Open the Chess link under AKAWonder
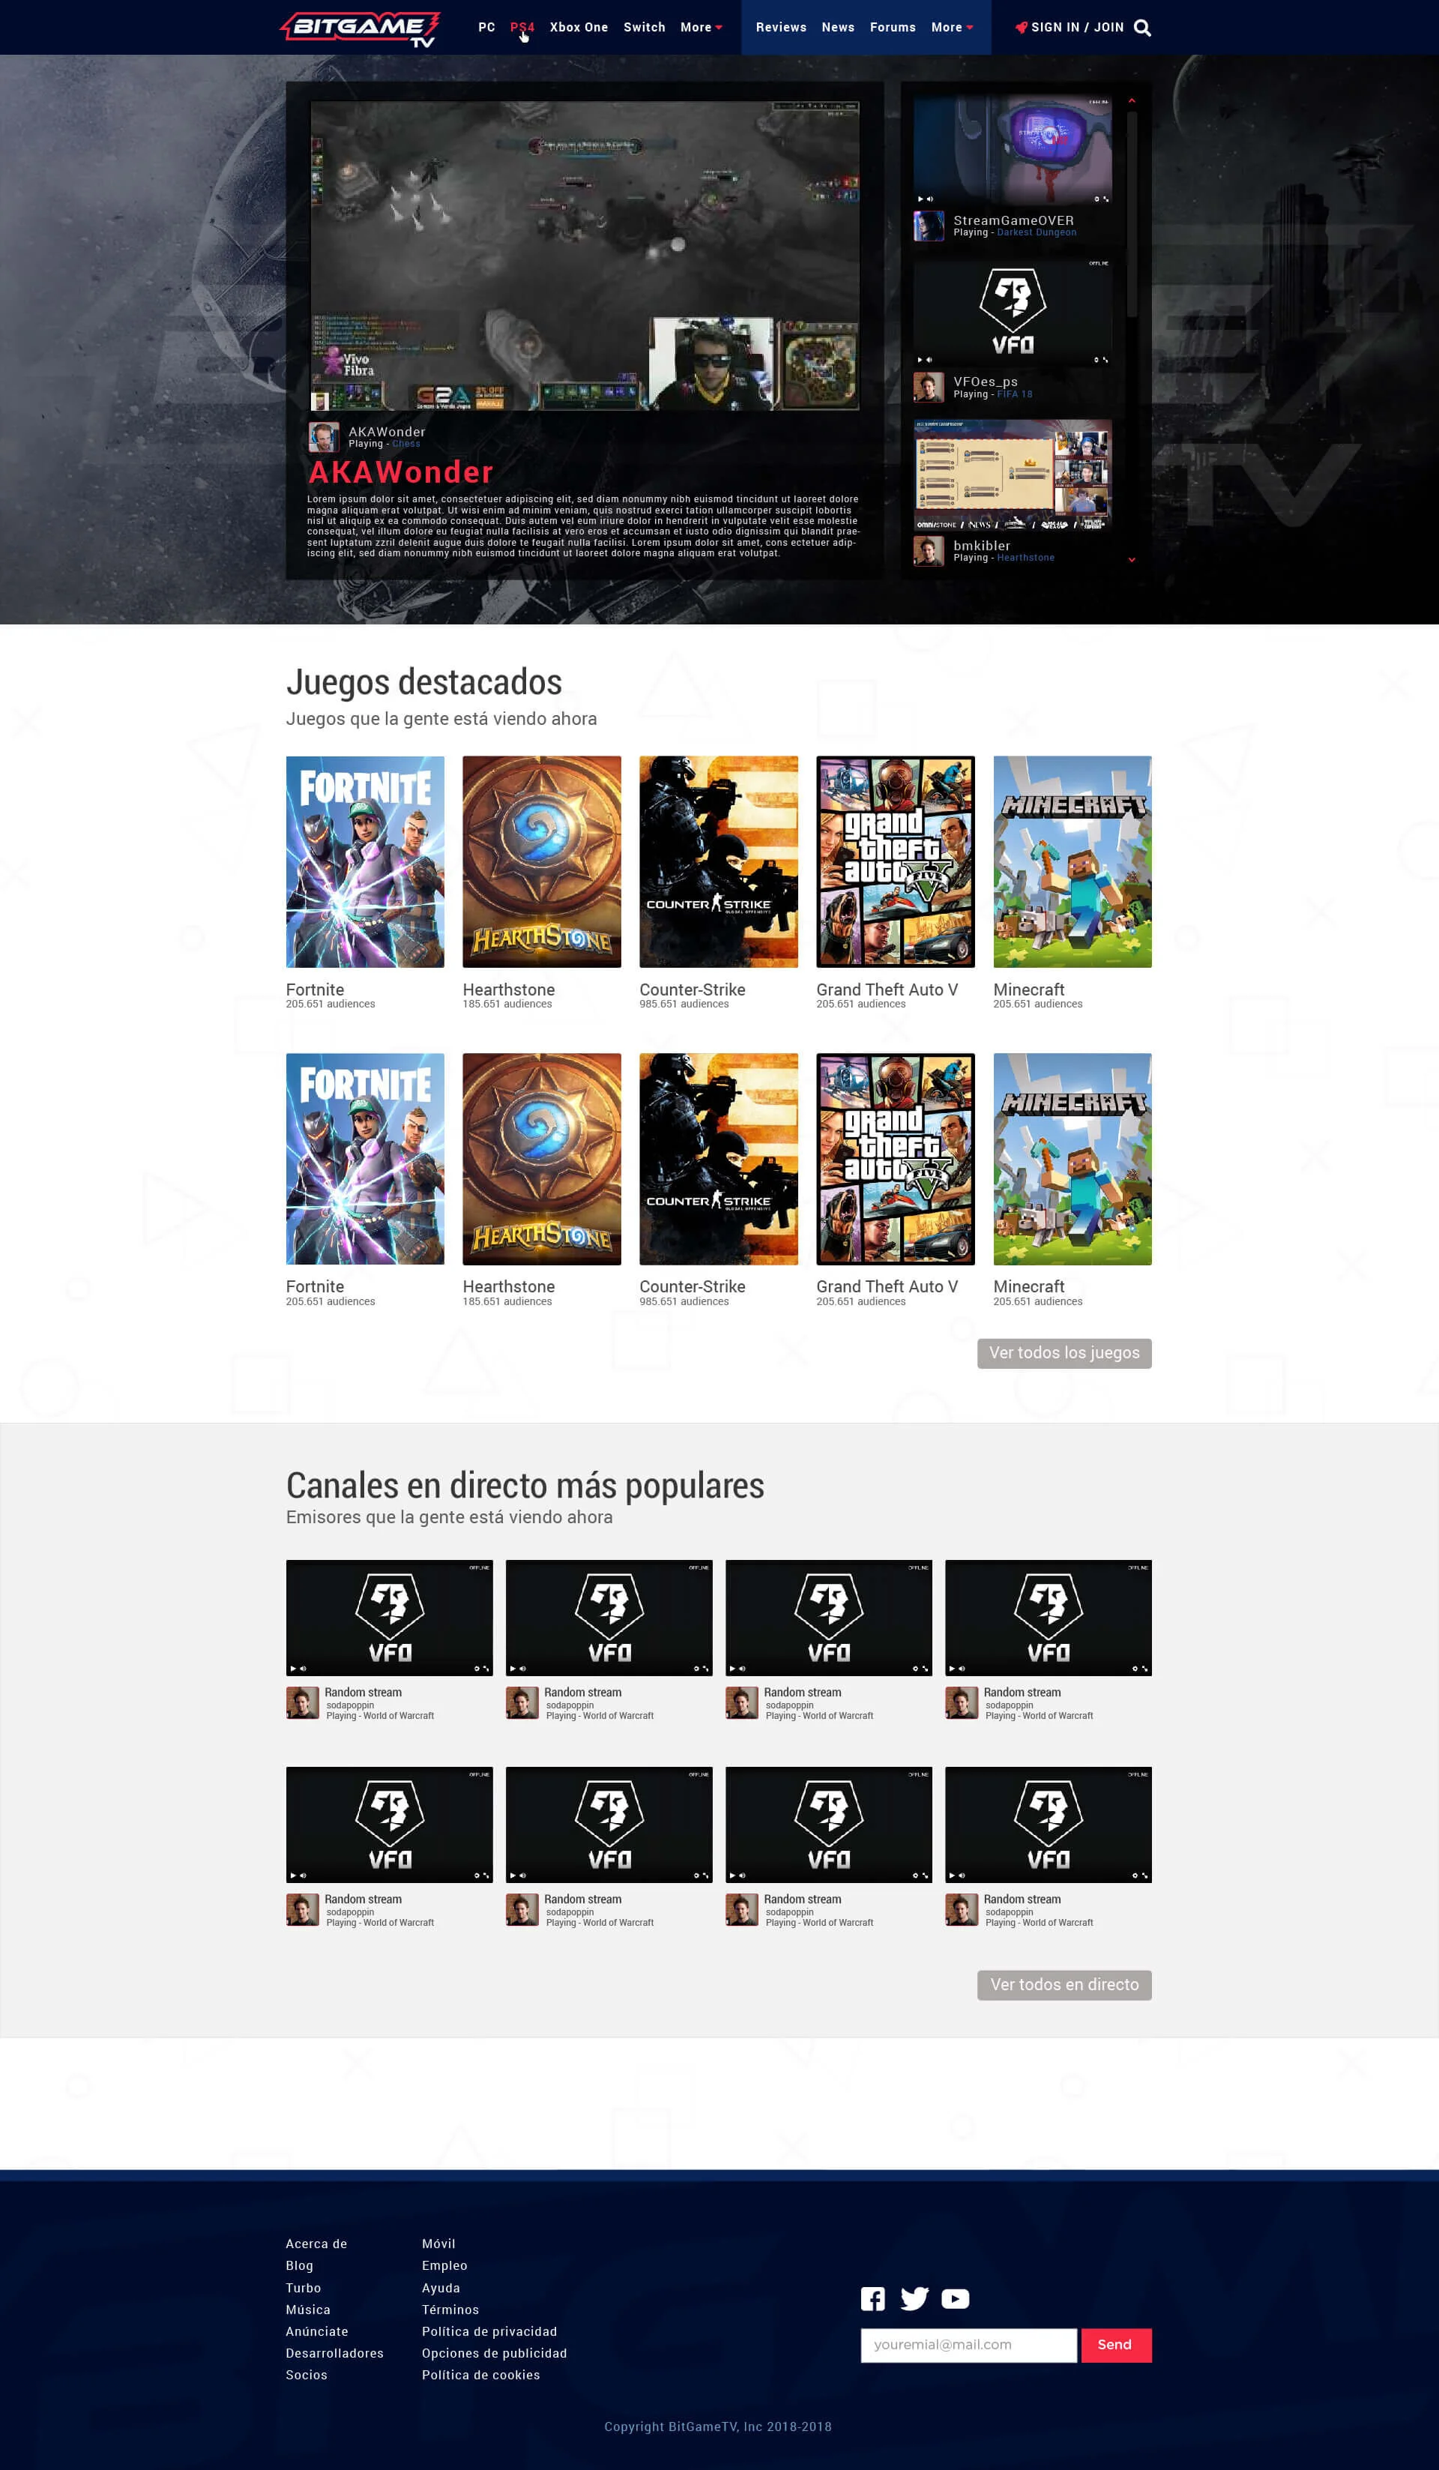 point(405,444)
